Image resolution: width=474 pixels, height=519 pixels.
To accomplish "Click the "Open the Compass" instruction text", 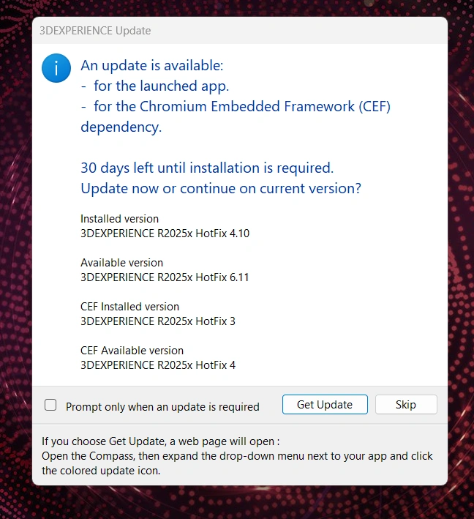I will coord(237,456).
